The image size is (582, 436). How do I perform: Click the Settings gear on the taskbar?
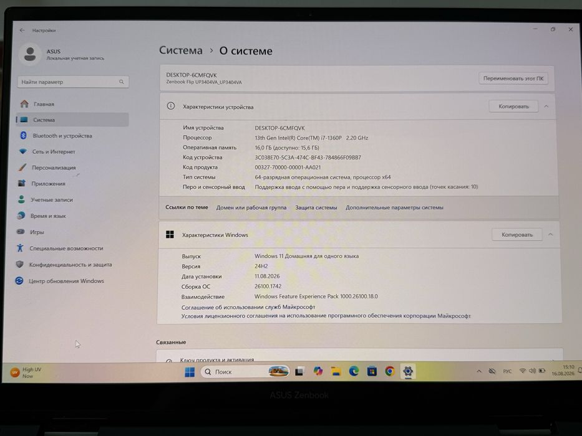pos(407,371)
